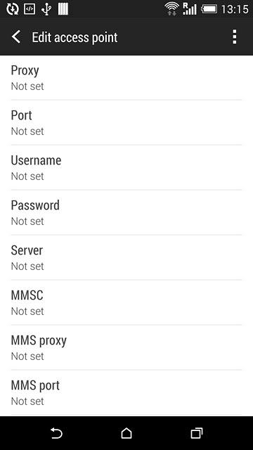Image resolution: width=253 pixels, height=450 pixels.
Task: Go to the home screen via home button
Action: coord(126,433)
